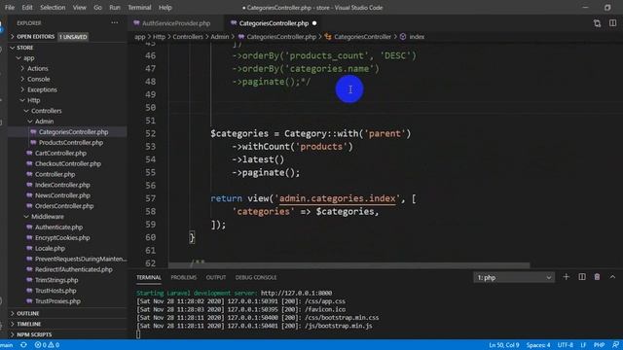This screenshot has width=623, height=350.
Task: Open CategoriesController.php in the file tree
Action: [73, 132]
